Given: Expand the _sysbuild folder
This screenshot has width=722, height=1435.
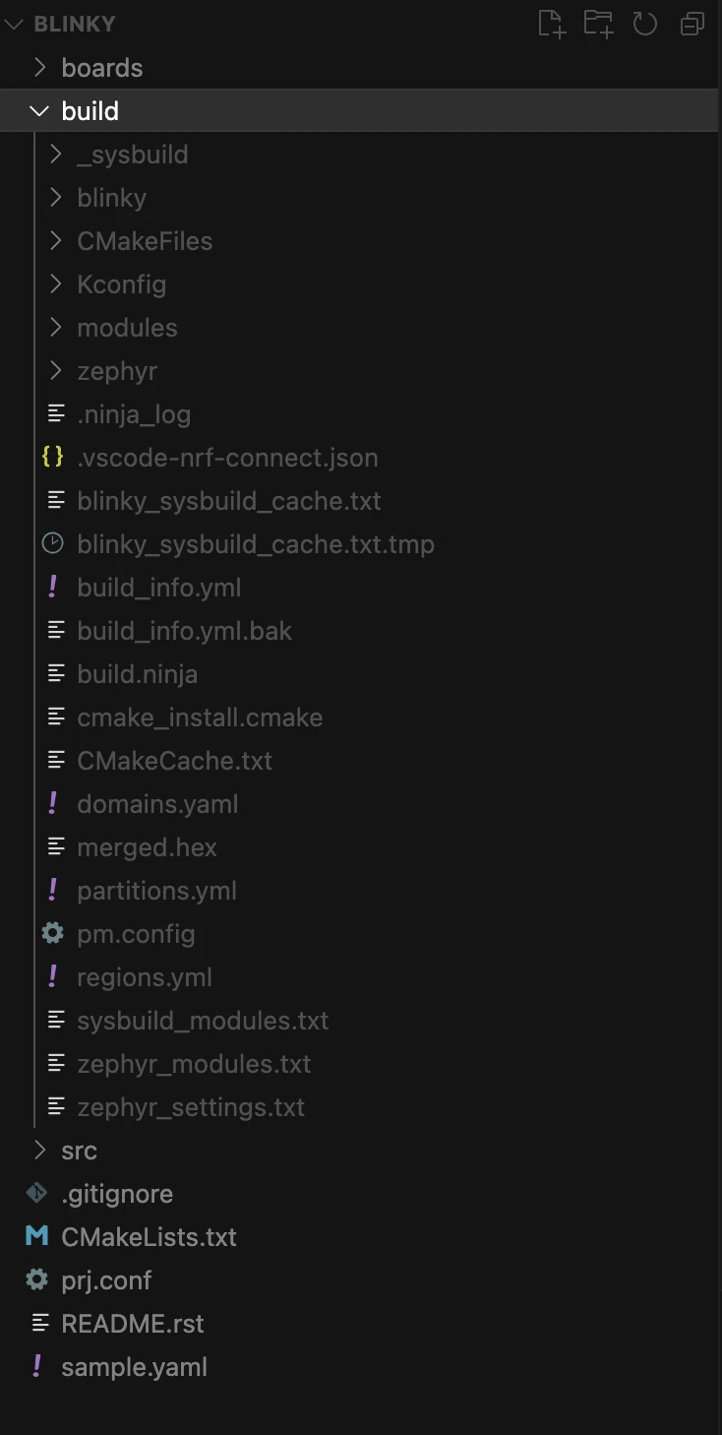Looking at the screenshot, I should click(56, 155).
